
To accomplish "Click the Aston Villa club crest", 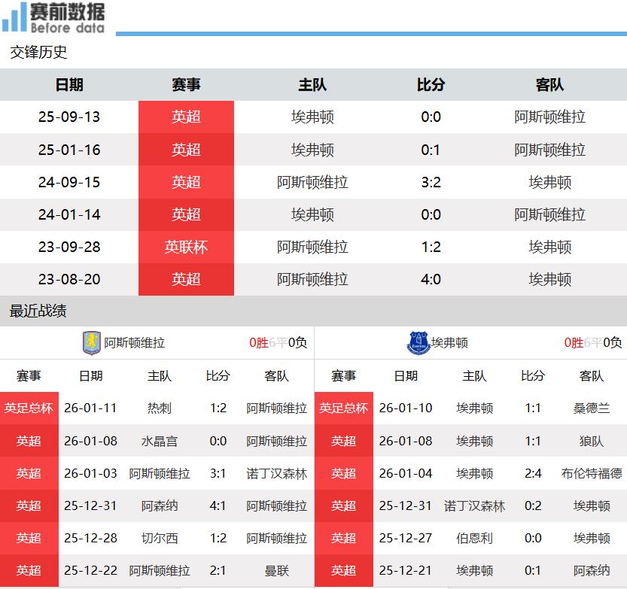I will click(x=90, y=343).
